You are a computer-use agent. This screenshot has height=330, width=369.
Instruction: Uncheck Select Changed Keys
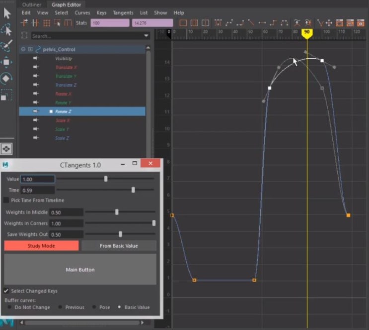[6, 291]
